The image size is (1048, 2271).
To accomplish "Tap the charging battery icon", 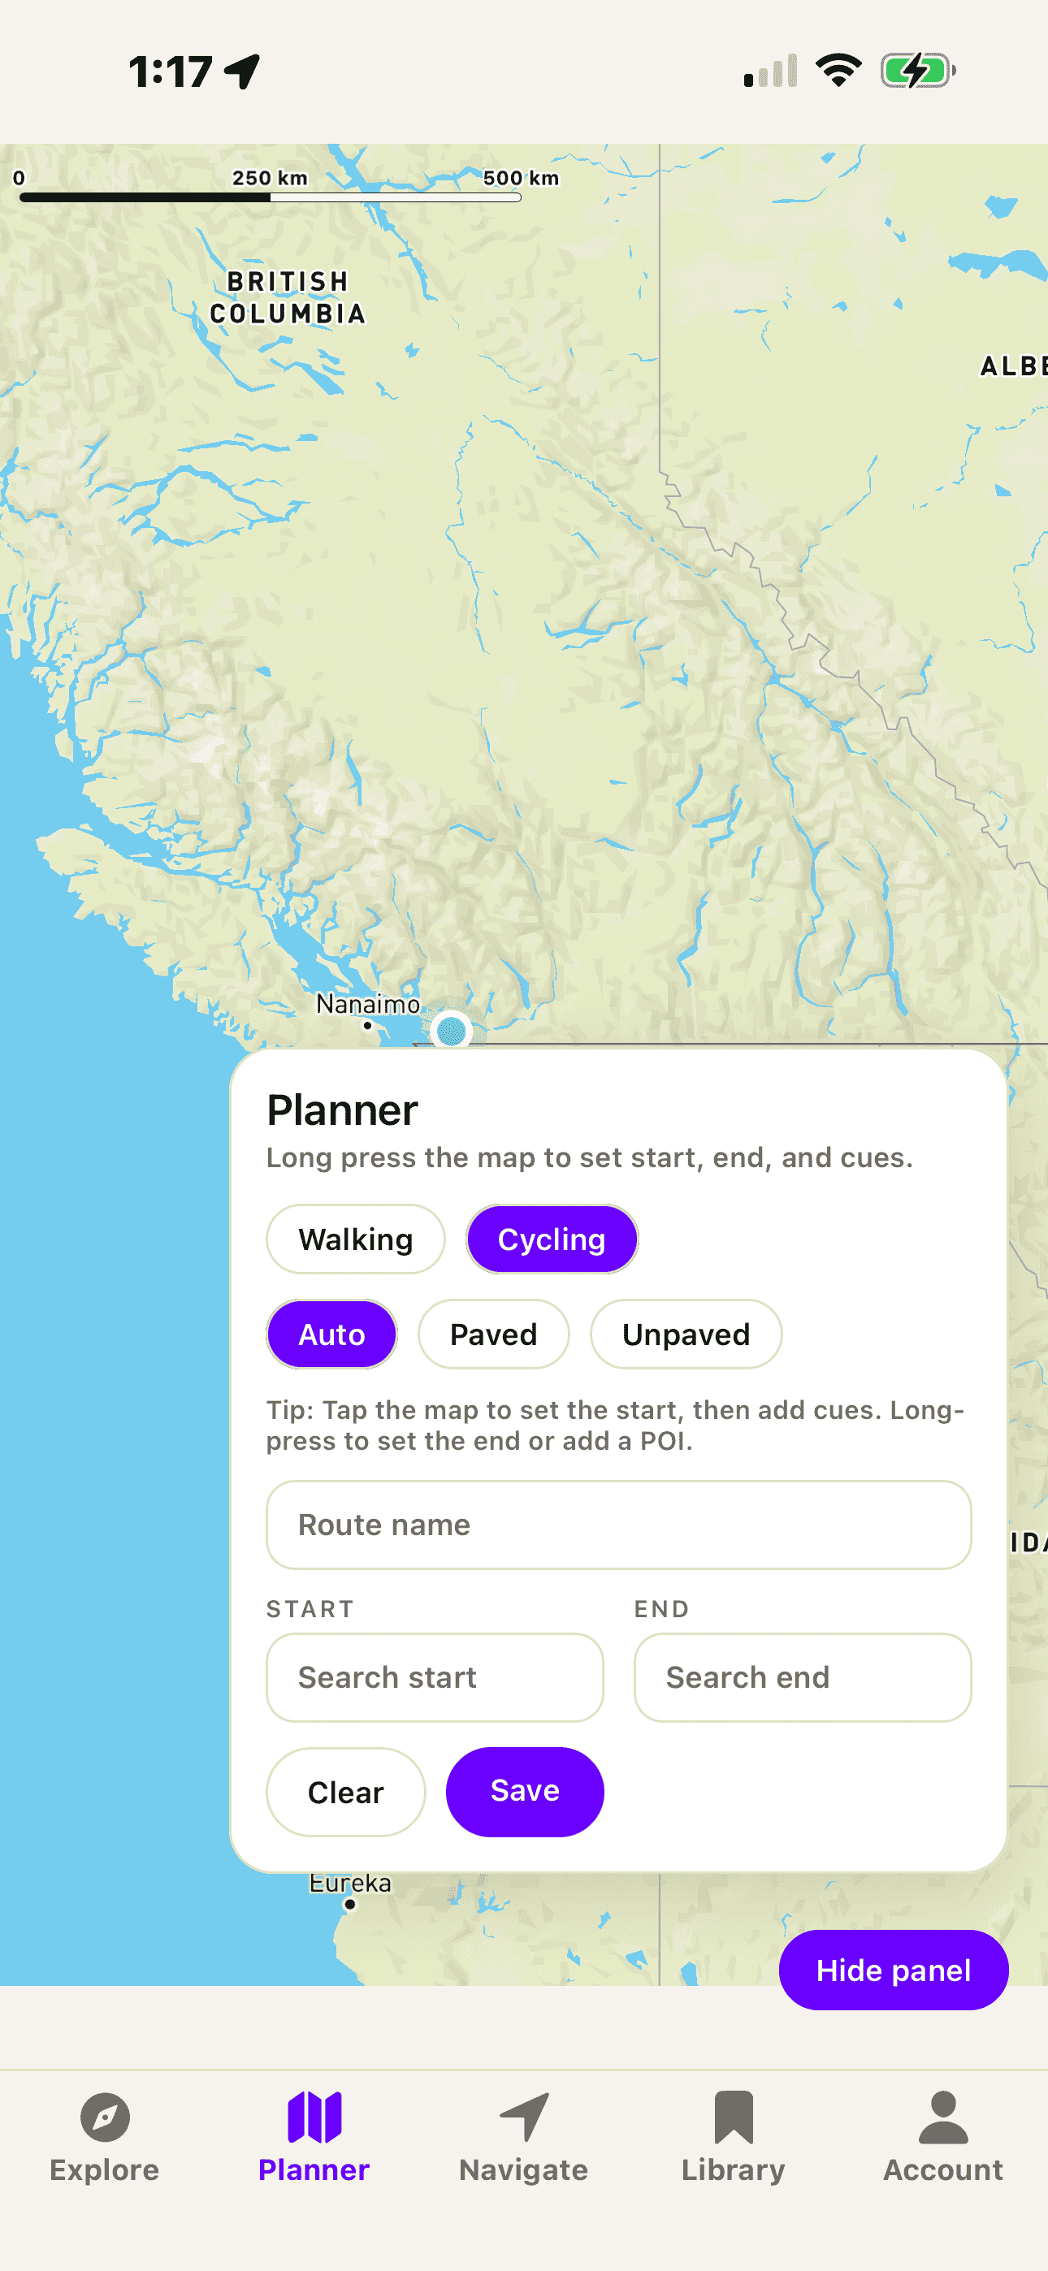I will [x=916, y=69].
